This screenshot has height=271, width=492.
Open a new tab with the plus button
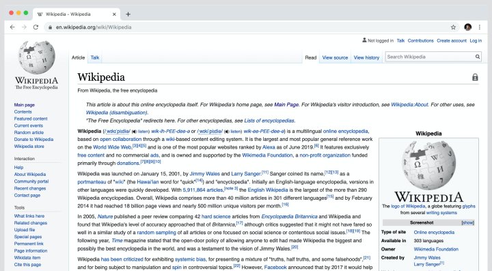coord(128,14)
